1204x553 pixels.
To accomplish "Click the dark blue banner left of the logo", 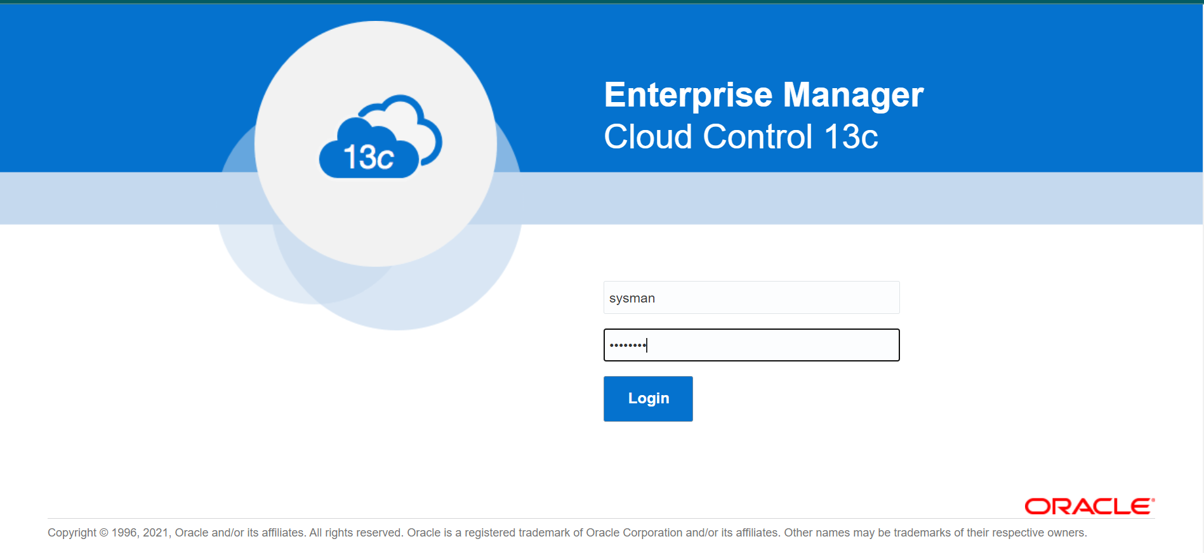I will tap(114, 89).
